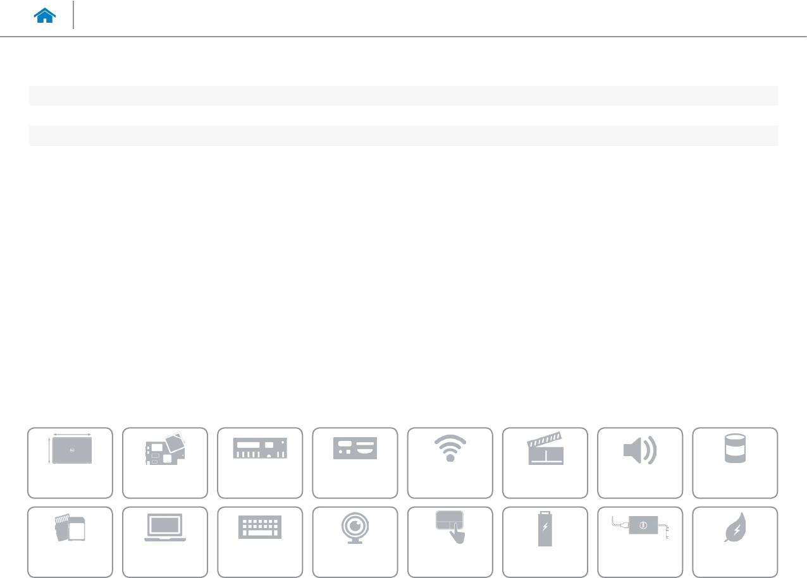
Task: Select the first gray table row
Action: (x=403, y=95)
